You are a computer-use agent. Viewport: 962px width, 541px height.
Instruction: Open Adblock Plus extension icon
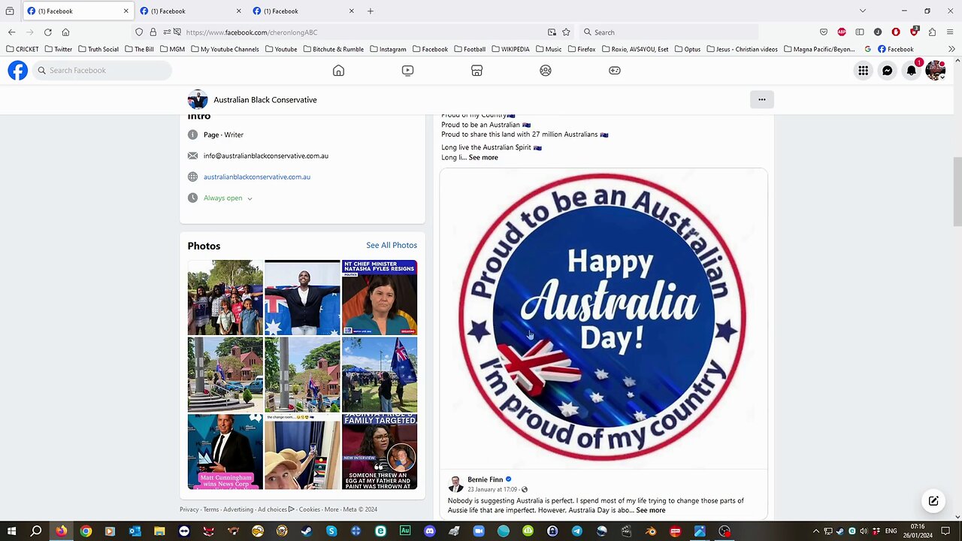(842, 32)
